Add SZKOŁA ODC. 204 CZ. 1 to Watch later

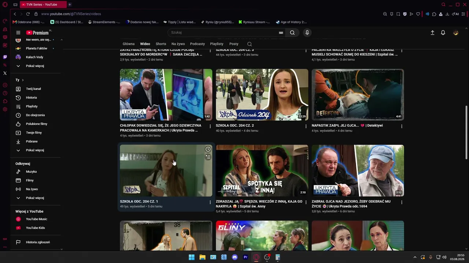(x=208, y=149)
